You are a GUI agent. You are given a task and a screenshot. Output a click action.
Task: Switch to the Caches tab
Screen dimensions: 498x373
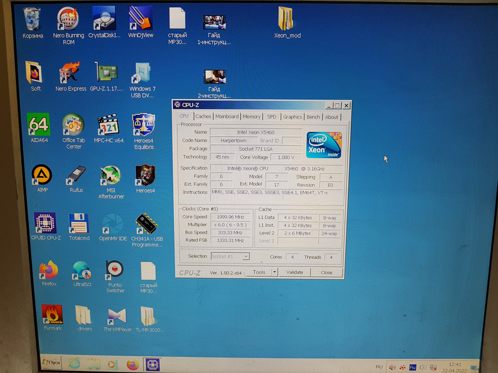point(203,117)
